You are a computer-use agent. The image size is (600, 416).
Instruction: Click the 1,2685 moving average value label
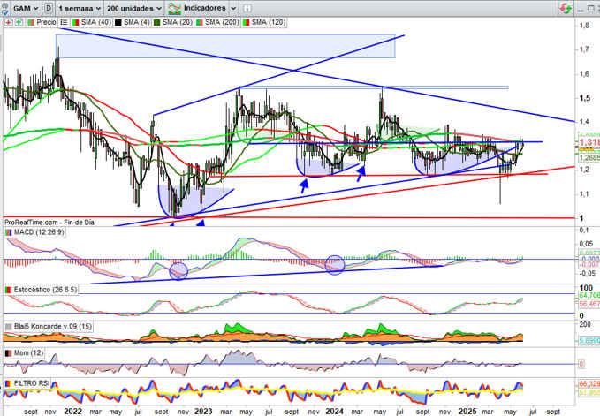click(x=589, y=157)
